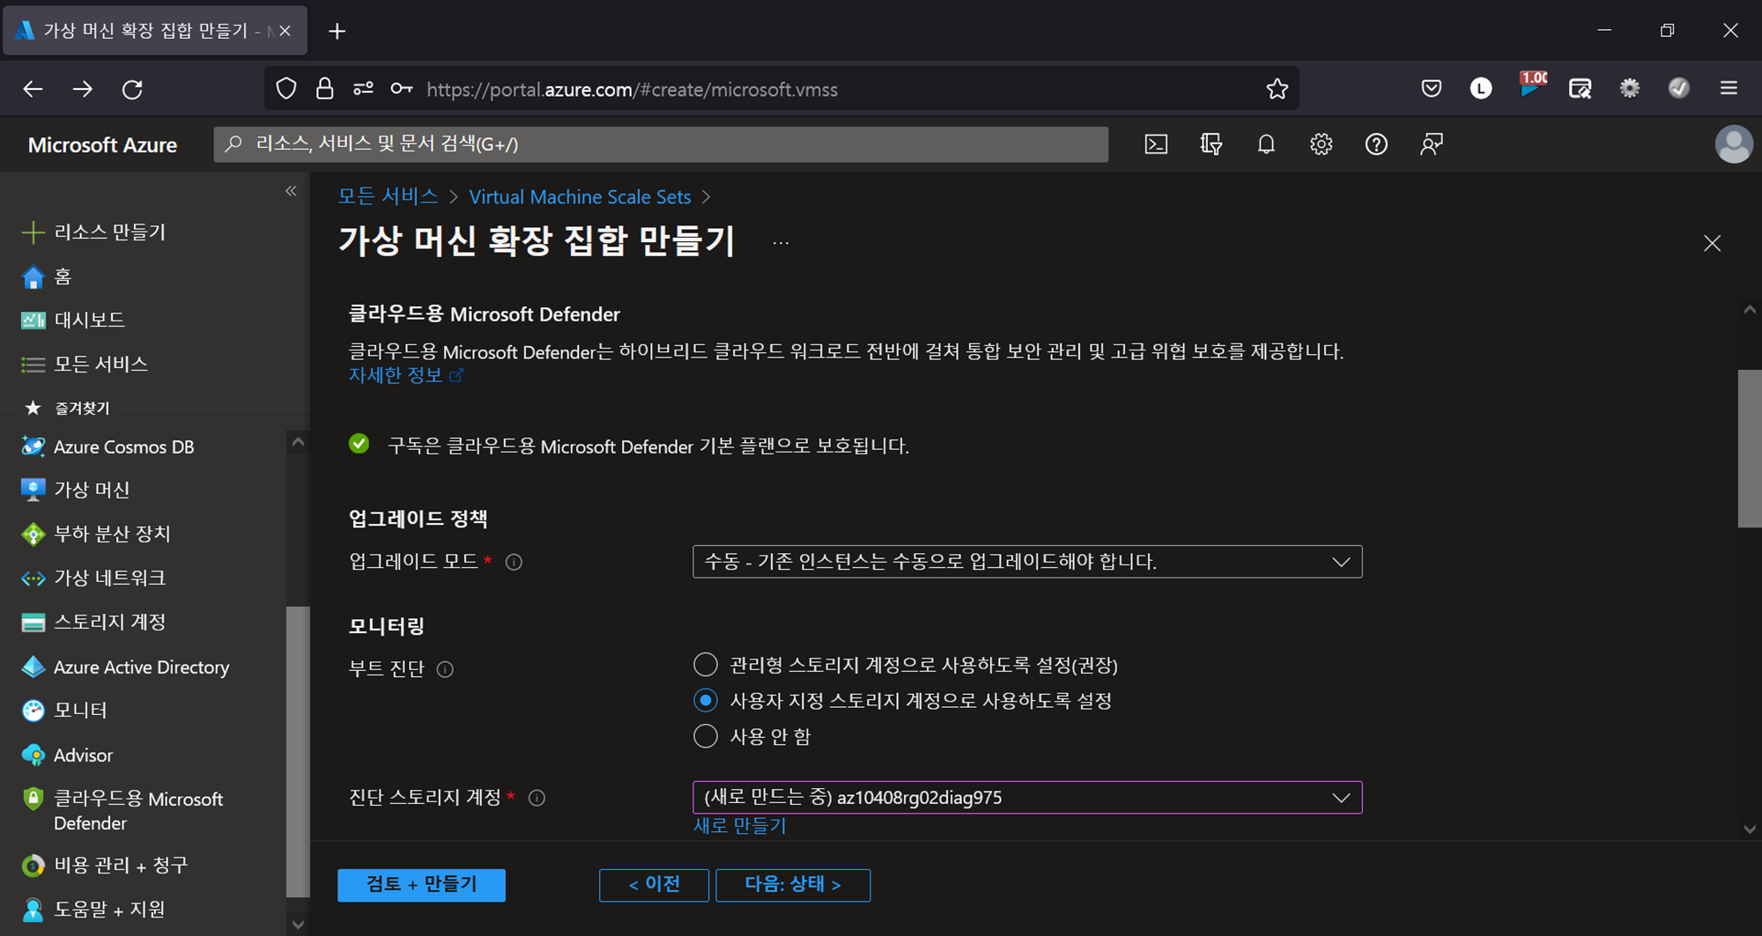Click the 대시보드 chart icon
Screen dimensions: 1762x936
pyautogui.click(x=33, y=320)
